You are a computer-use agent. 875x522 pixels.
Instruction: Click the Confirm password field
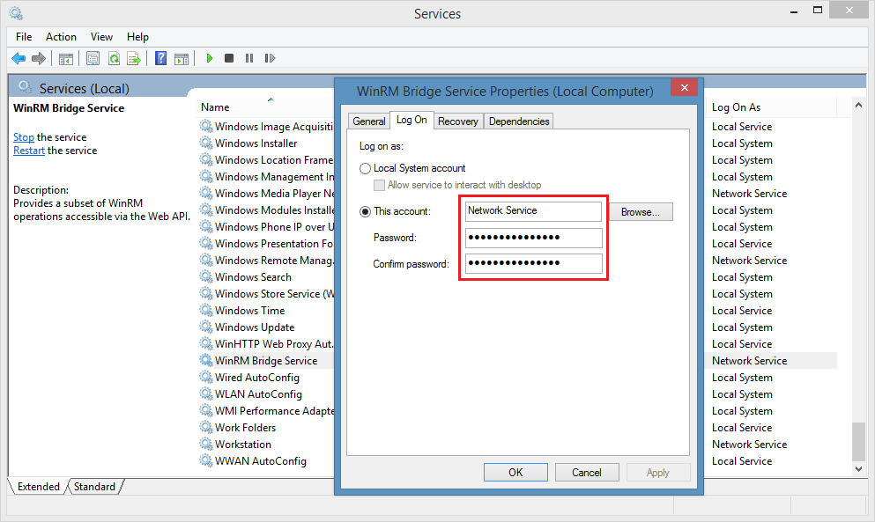point(533,263)
